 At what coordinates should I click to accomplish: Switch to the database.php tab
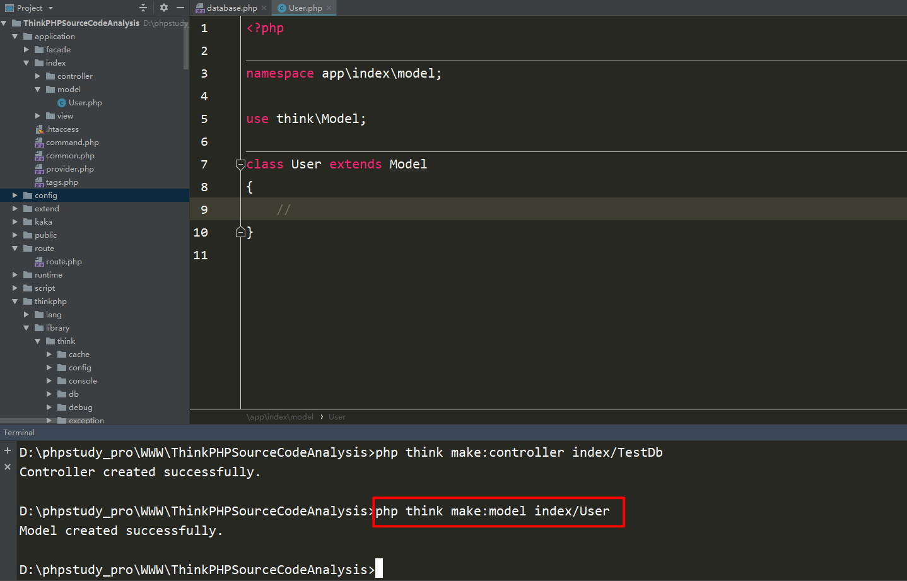click(231, 8)
